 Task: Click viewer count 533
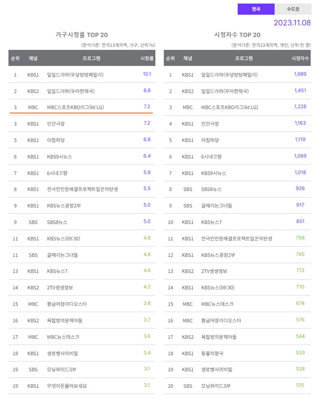[300, 353]
